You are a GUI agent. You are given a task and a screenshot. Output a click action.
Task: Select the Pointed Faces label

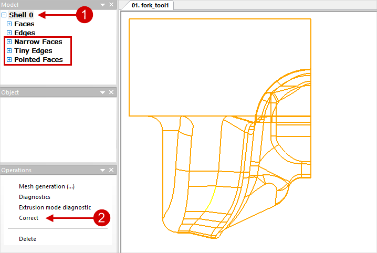tap(38, 60)
